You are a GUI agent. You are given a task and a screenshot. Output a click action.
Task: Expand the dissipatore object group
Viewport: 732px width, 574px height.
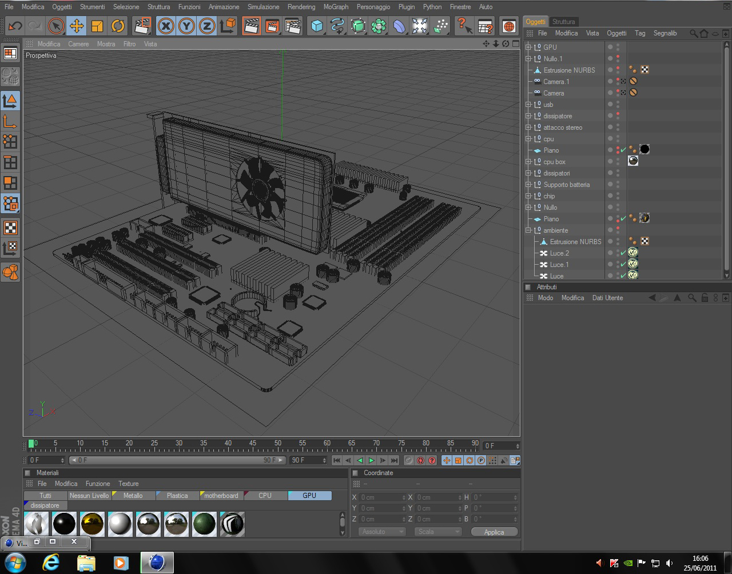(x=528, y=115)
